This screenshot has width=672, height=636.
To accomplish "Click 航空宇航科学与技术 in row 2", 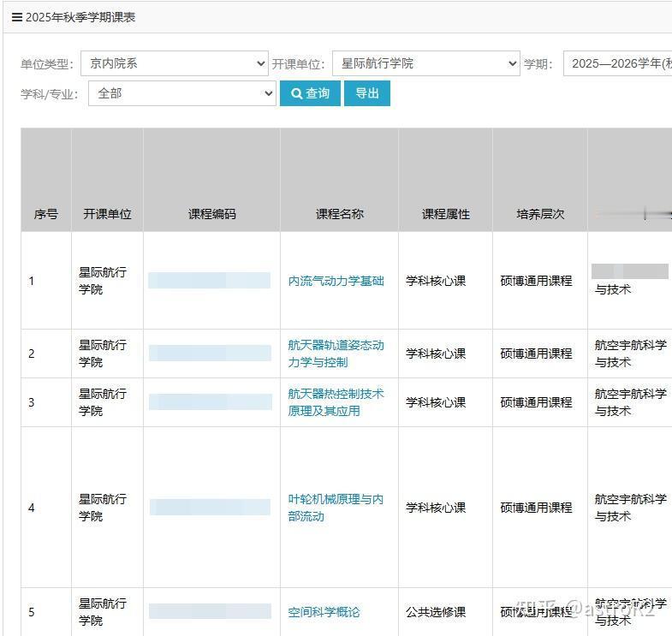I will tap(630, 354).
